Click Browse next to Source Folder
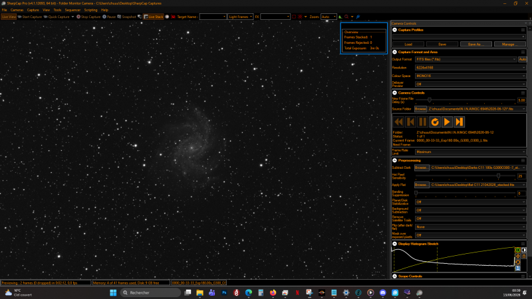This screenshot has width=532, height=299. pos(420,109)
